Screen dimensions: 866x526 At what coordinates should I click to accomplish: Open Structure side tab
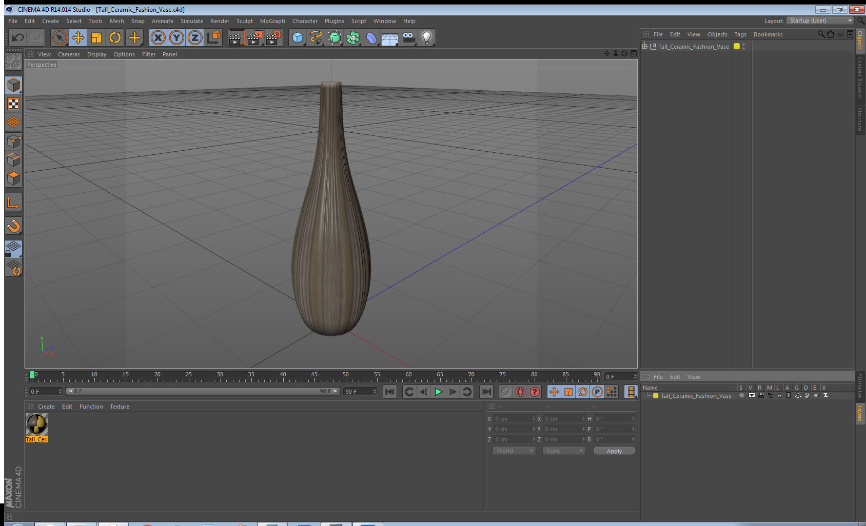pyautogui.click(x=859, y=119)
